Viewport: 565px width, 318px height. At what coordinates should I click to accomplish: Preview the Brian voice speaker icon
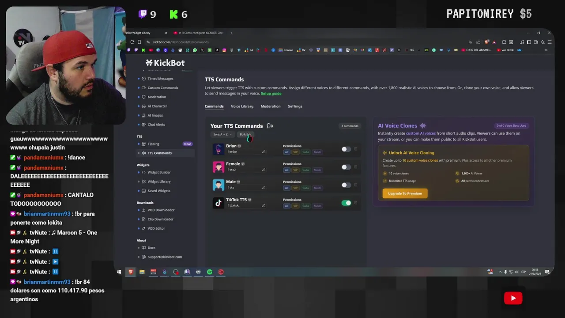pos(239,146)
